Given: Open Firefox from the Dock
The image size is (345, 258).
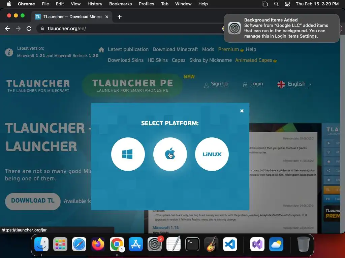Looking at the screenshot, I should point(98,244).
